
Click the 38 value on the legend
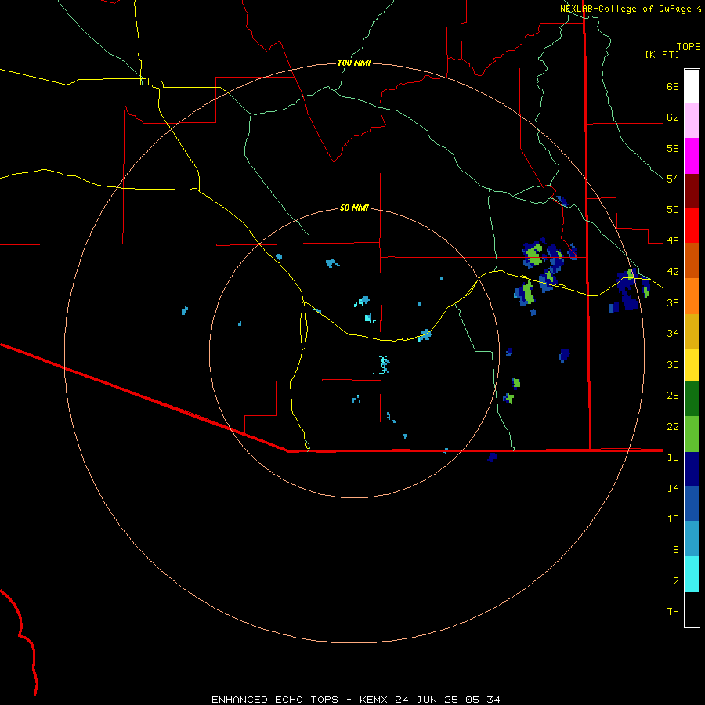[x=673, y=302]
